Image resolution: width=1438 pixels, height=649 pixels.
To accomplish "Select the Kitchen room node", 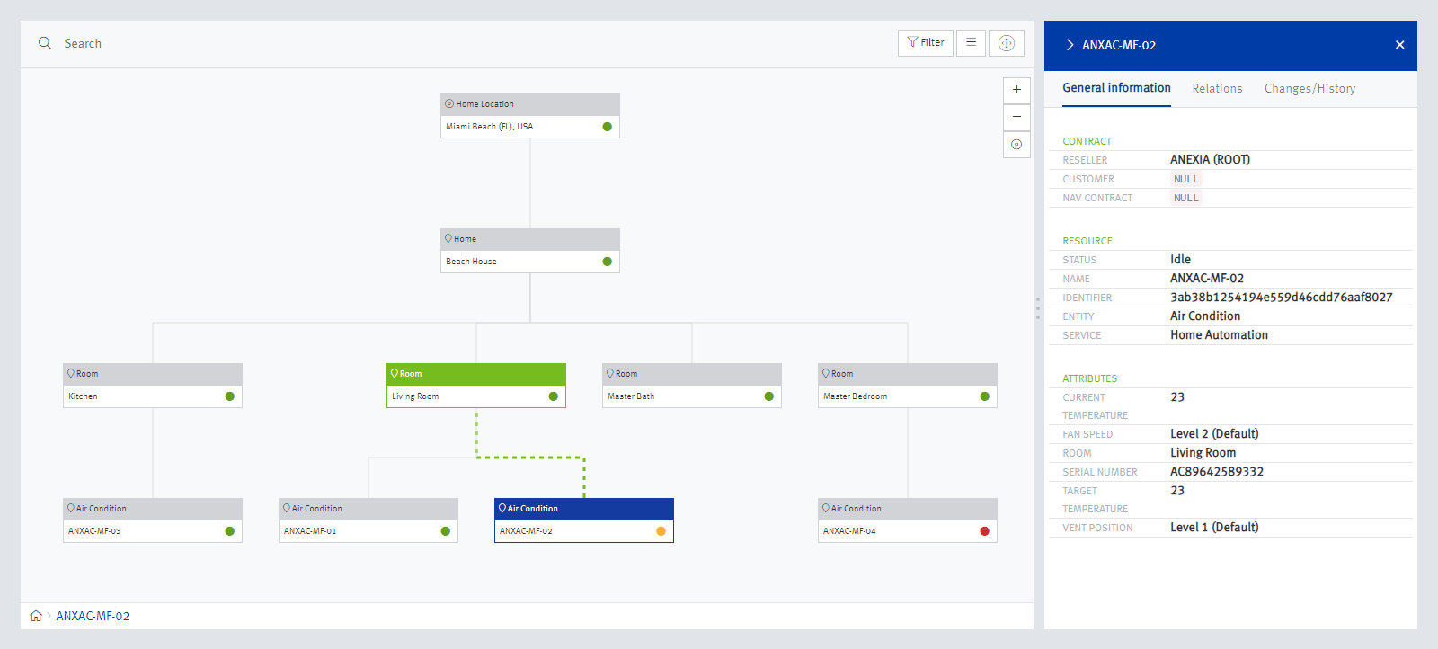I will [153, 386].
